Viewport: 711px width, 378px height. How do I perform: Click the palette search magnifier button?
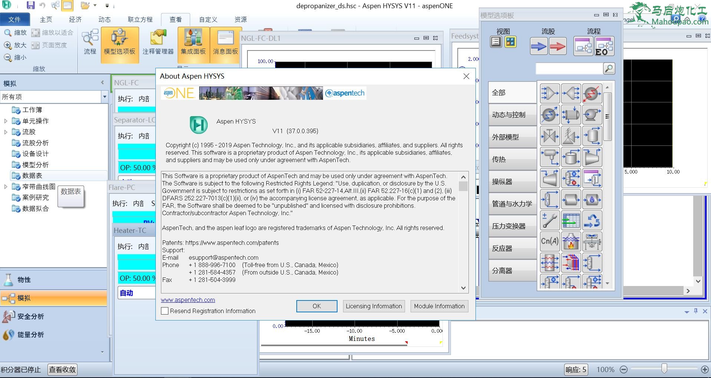(609, 68)
